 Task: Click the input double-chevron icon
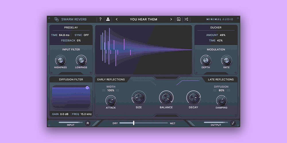tap(88, 123)
